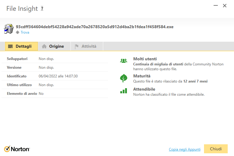
Task: Click the Attendibile heading
Action: (x=144, y=89)
